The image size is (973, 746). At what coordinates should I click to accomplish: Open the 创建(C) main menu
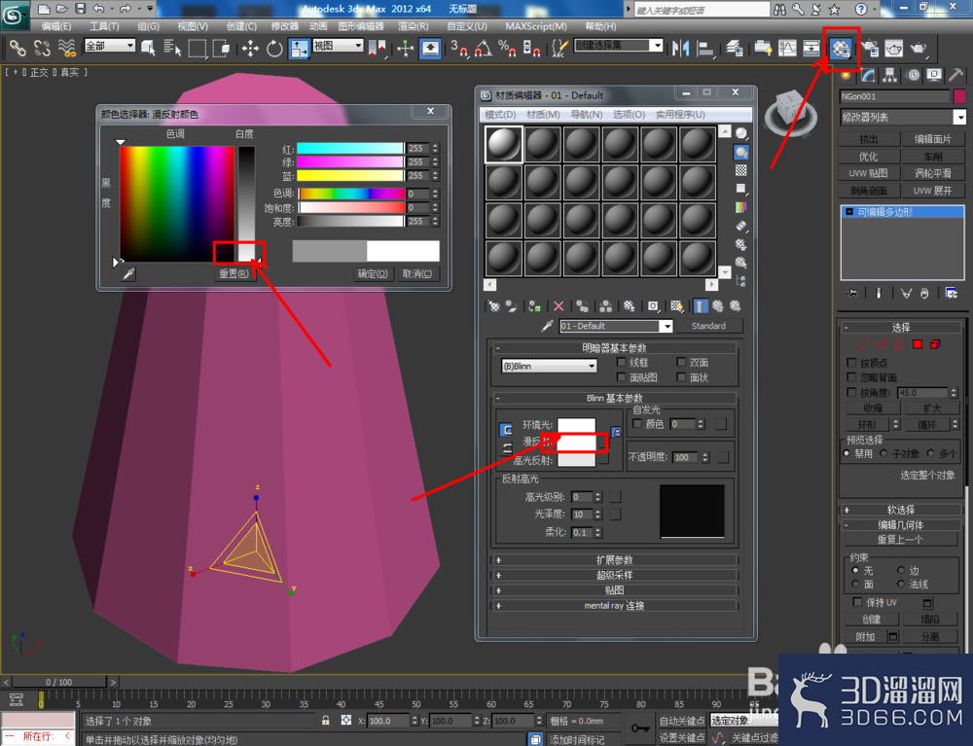[241, 26]
